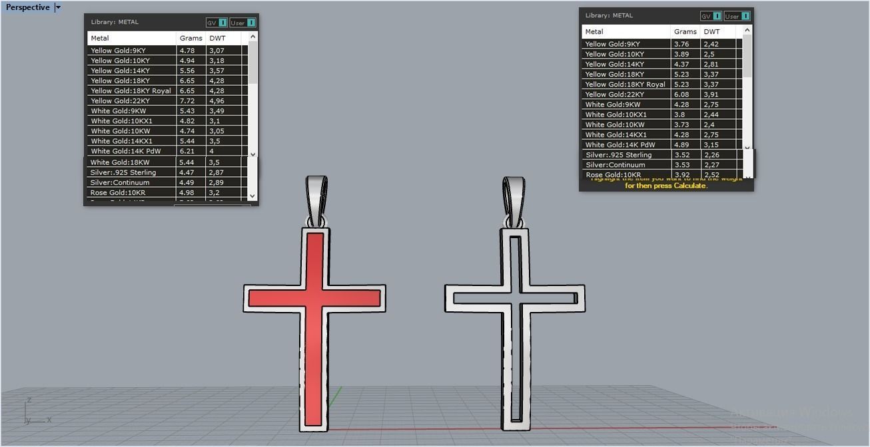Select White Gold:10KX1 row weighing 3.8 grams
This screenshot has width=870, height=447.
pos(661,114)
